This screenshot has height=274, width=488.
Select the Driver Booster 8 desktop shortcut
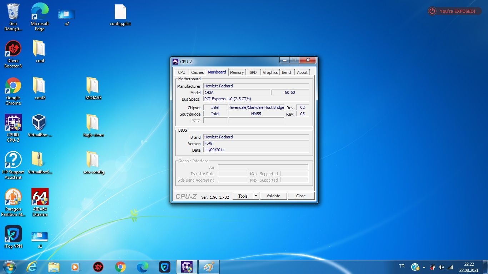point(13,49)
